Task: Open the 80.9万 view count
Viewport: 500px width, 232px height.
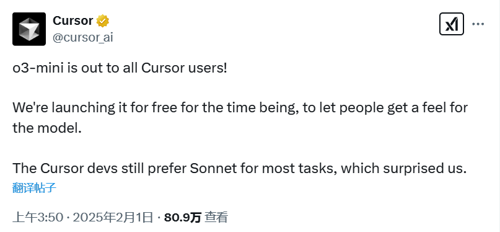Action: point(183,218)
